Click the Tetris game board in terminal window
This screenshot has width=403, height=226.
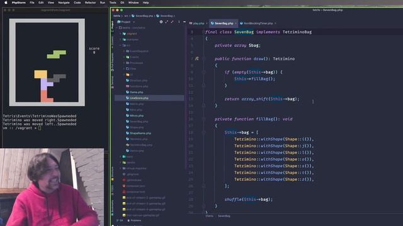coord(47,62)
